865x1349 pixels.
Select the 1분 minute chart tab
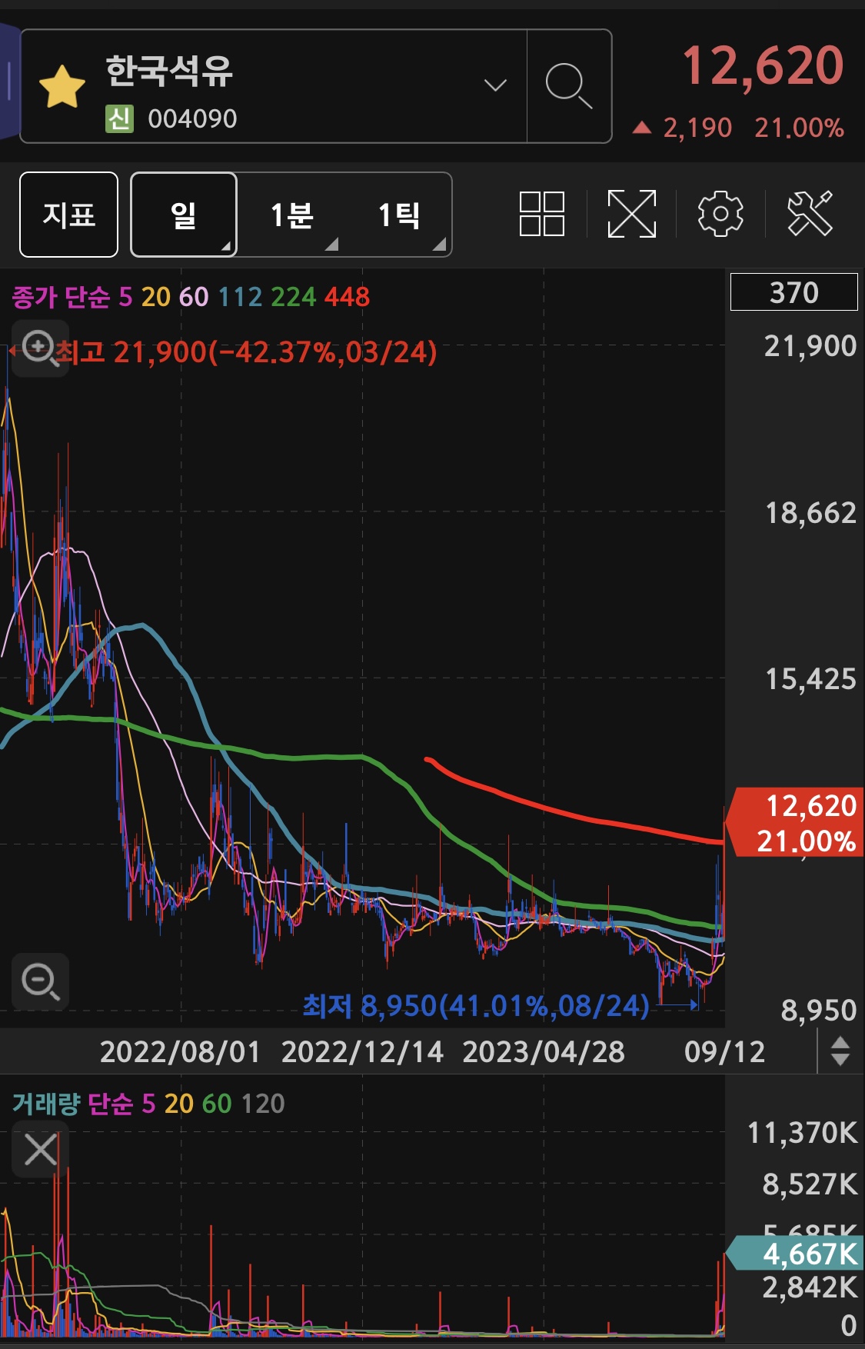291,215
